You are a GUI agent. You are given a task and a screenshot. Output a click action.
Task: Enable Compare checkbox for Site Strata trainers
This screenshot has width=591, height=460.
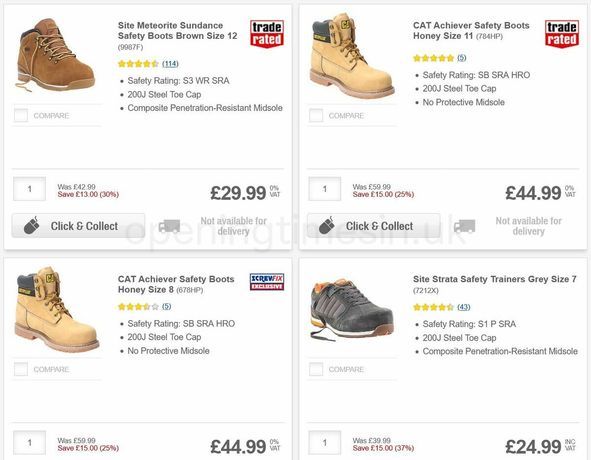coord(316,369)
